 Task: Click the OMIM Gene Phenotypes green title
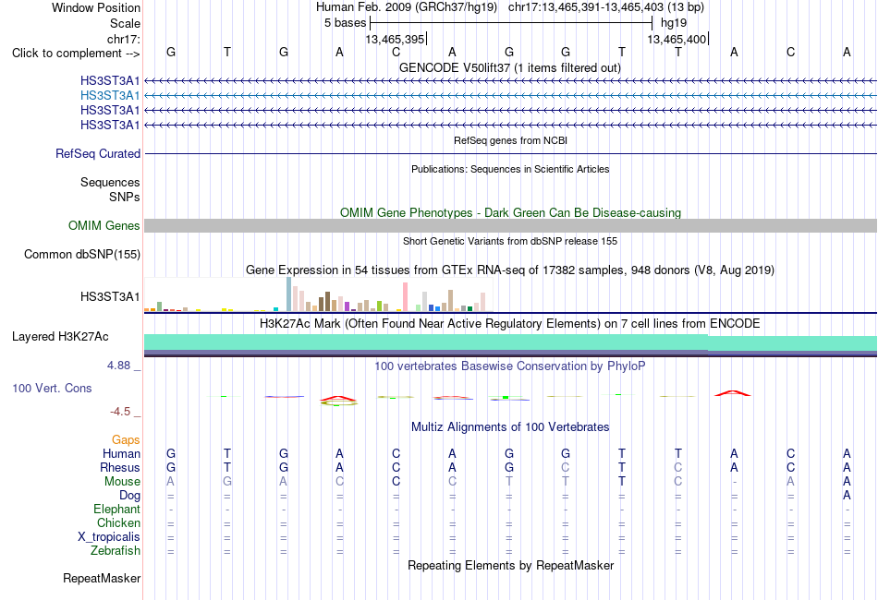[x=510, y=212]
